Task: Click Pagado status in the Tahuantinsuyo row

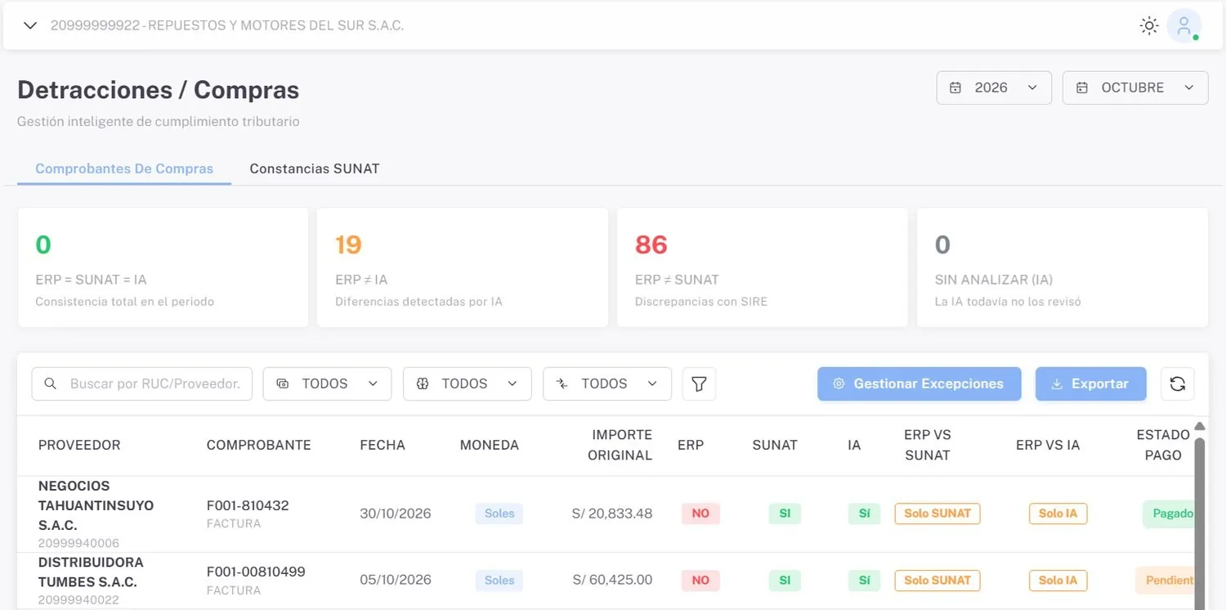Action: [x=1169, y=514]
